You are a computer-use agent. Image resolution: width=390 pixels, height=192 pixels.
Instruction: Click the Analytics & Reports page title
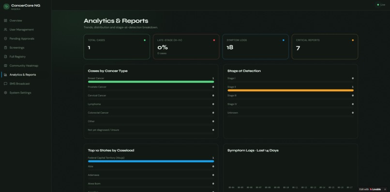116,21
